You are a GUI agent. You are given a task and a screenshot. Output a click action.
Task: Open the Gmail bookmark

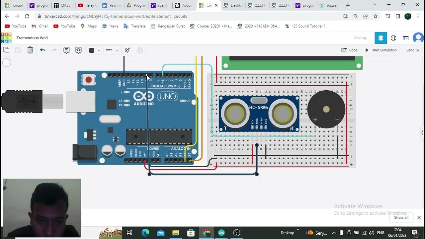[x=40, y=26]
